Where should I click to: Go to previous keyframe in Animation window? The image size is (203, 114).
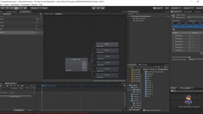11,86
